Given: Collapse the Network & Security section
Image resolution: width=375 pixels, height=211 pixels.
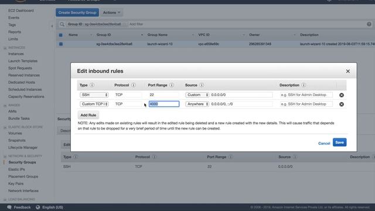Looking at the screenshot, I should (5, 156).
